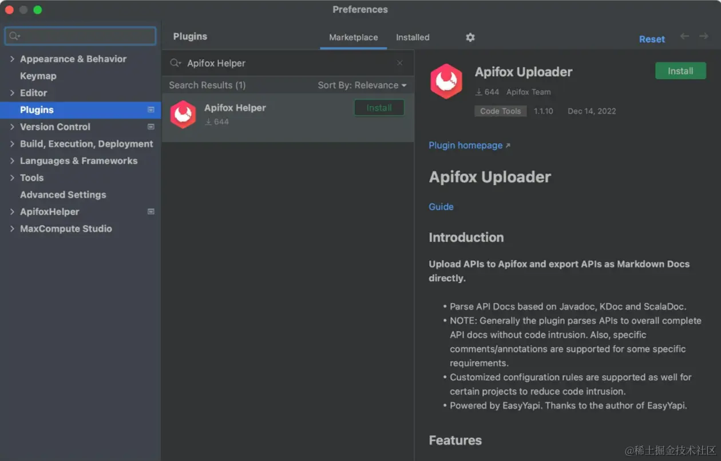Click the Reset link
This screenshot has height=461, width=721.
tap(652, 39)
